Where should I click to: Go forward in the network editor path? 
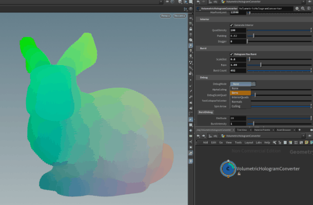click(203, 136)
